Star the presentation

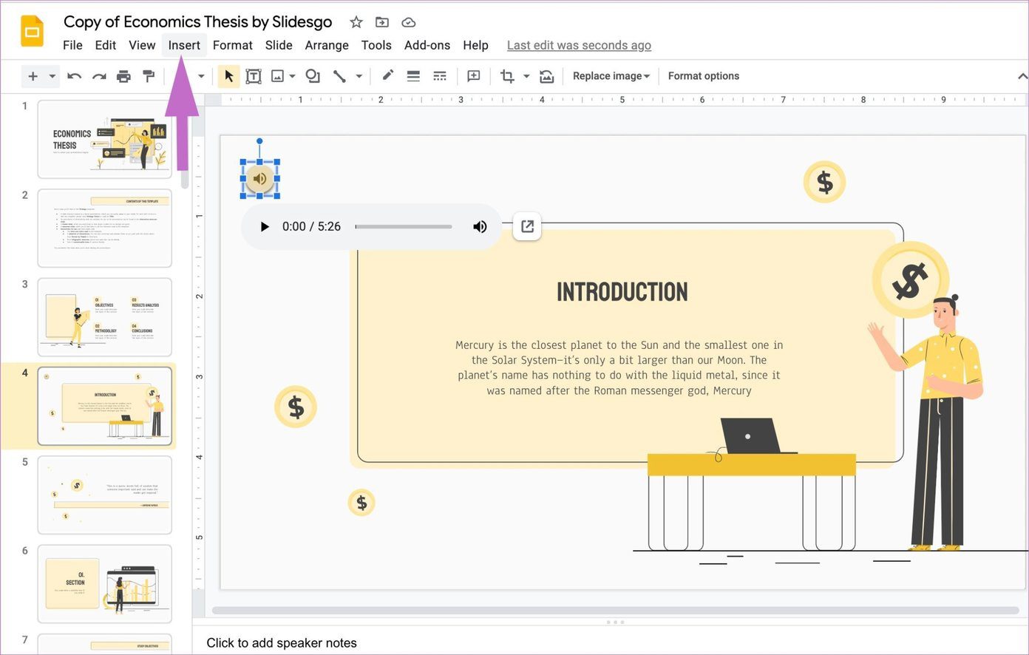pyautogui.click(x=356, y=22)
